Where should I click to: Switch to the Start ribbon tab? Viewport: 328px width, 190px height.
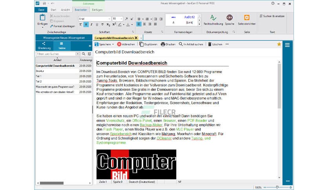pos(53,10)
